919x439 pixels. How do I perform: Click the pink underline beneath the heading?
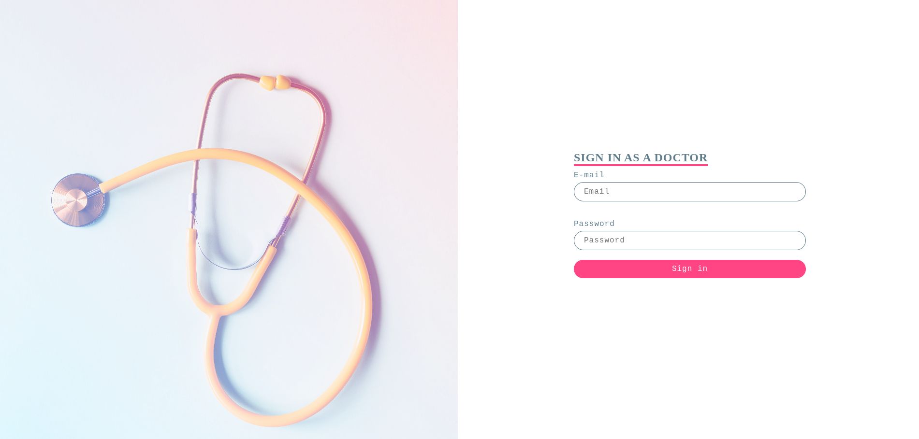(x=641, y=165)
